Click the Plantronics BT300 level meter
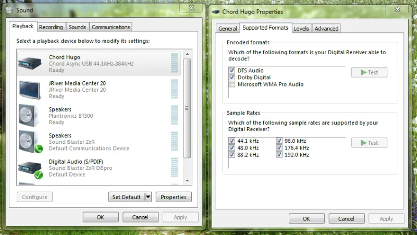The image size is (417, 235). 175,115
